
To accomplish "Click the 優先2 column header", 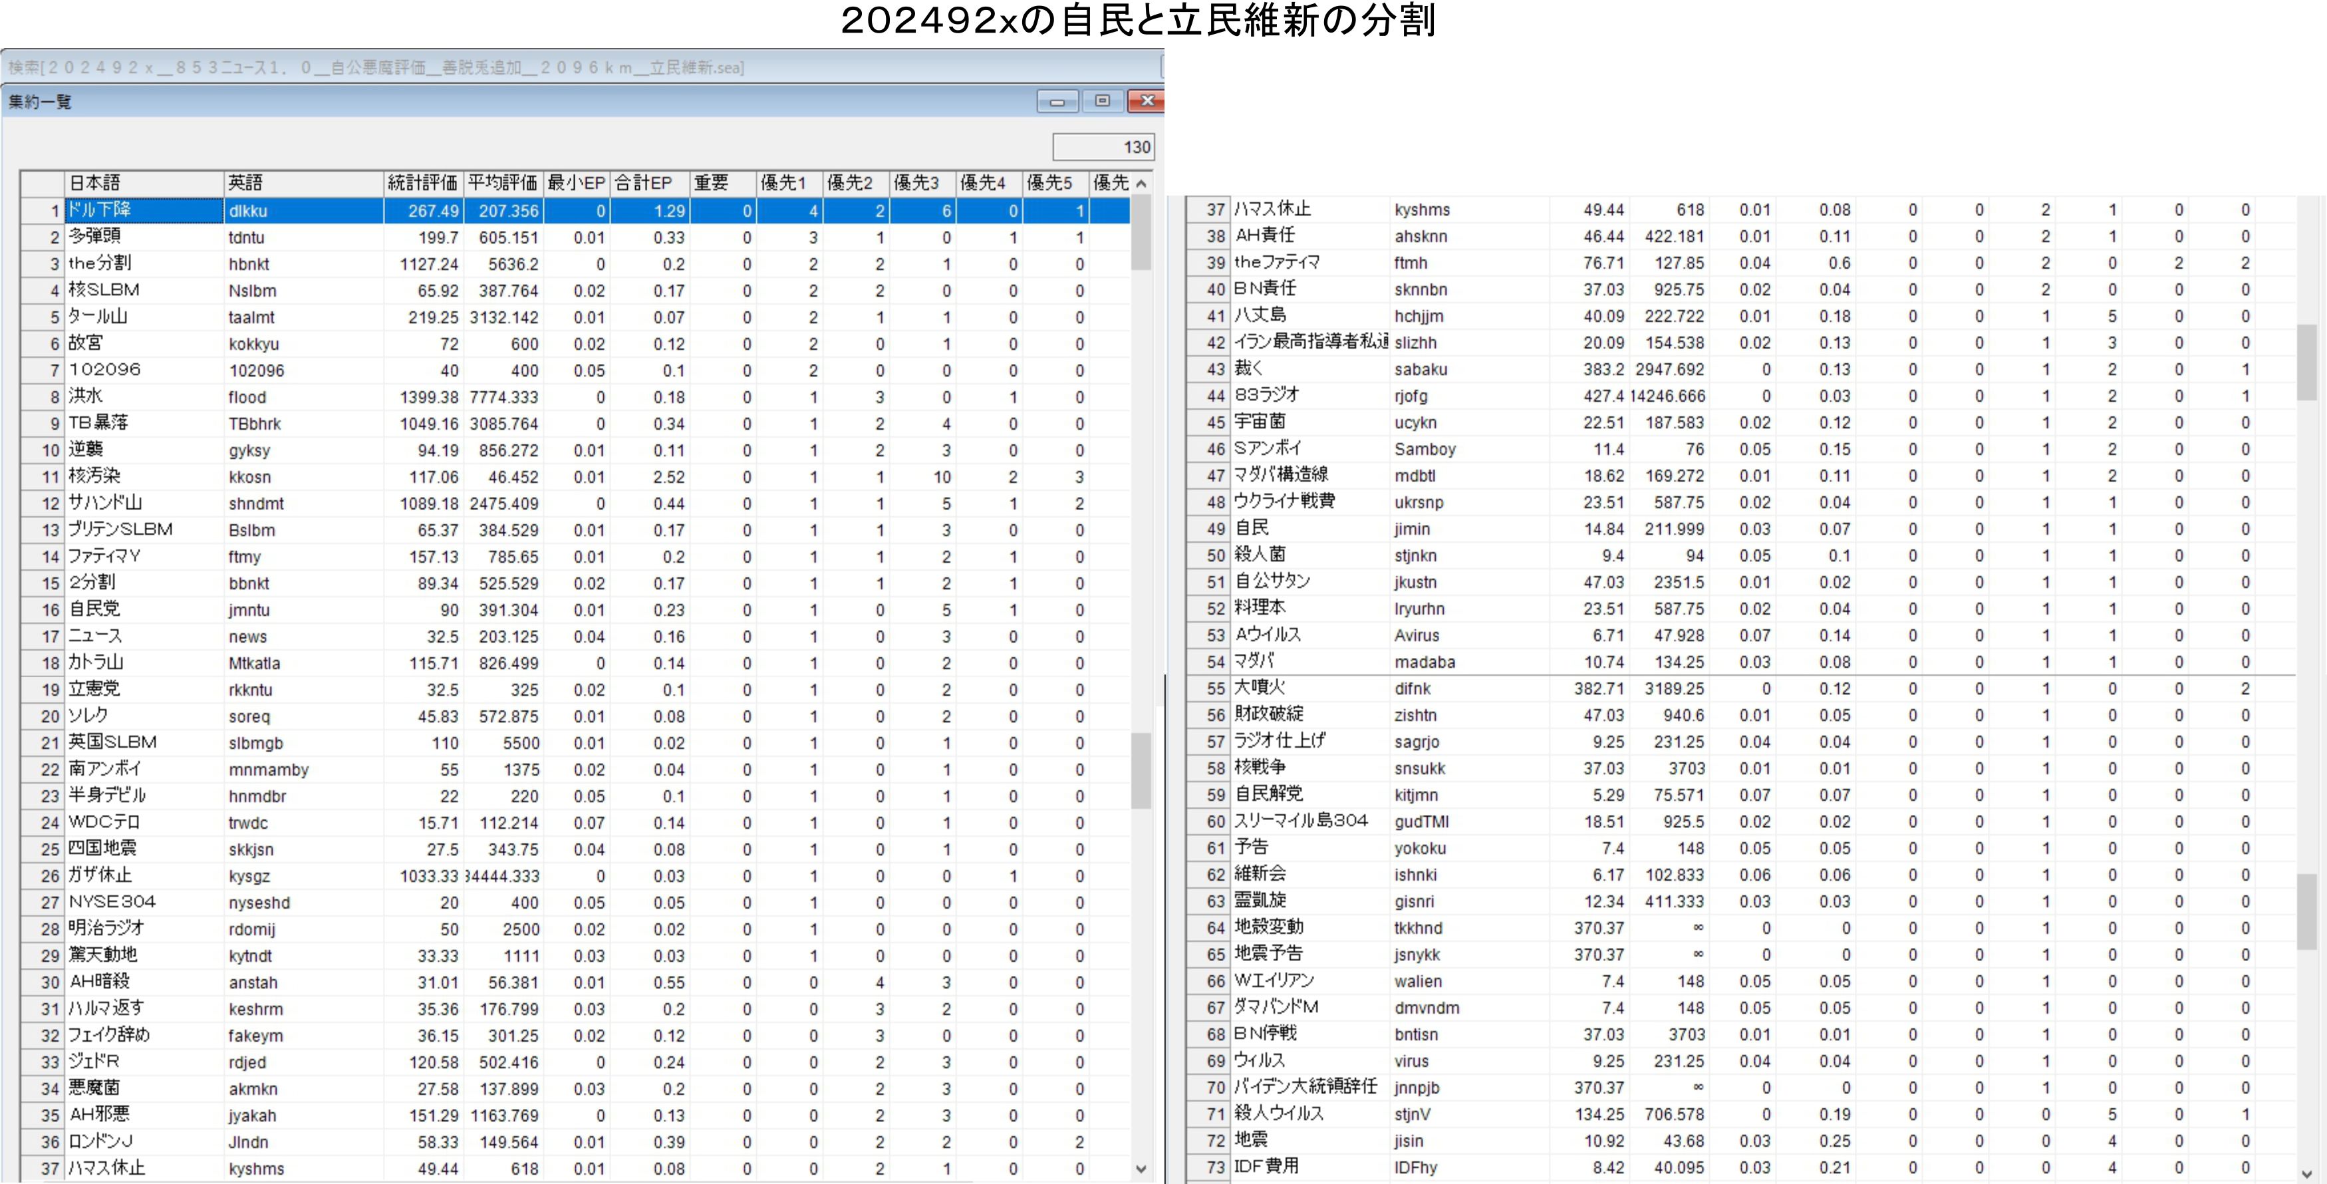I will [x=857, y=182].
